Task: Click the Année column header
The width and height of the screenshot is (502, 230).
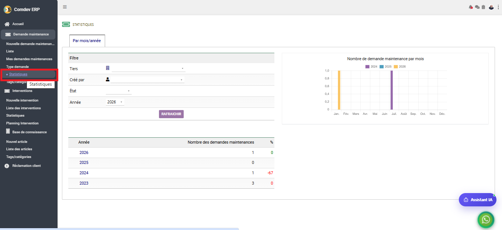Action: click(84, 142)
